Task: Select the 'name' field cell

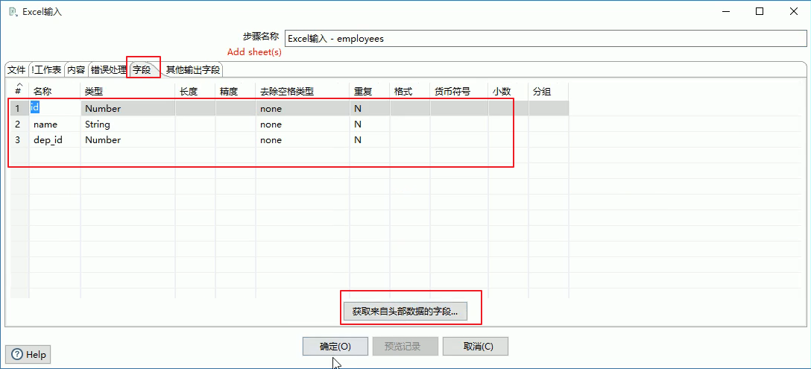Action: 55,124
